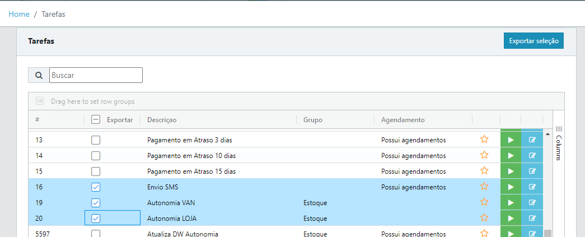The width and height of the screenshot is (585, 237).
Task: Check export box for task 15
Action: [96, 171]
